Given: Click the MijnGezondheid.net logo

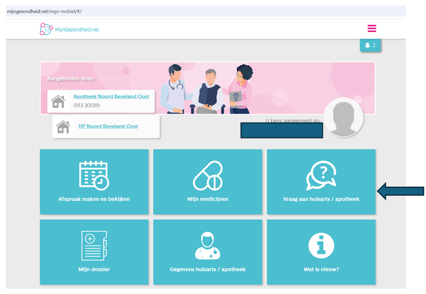Looking at the screenshot, I should pos(69,29).
